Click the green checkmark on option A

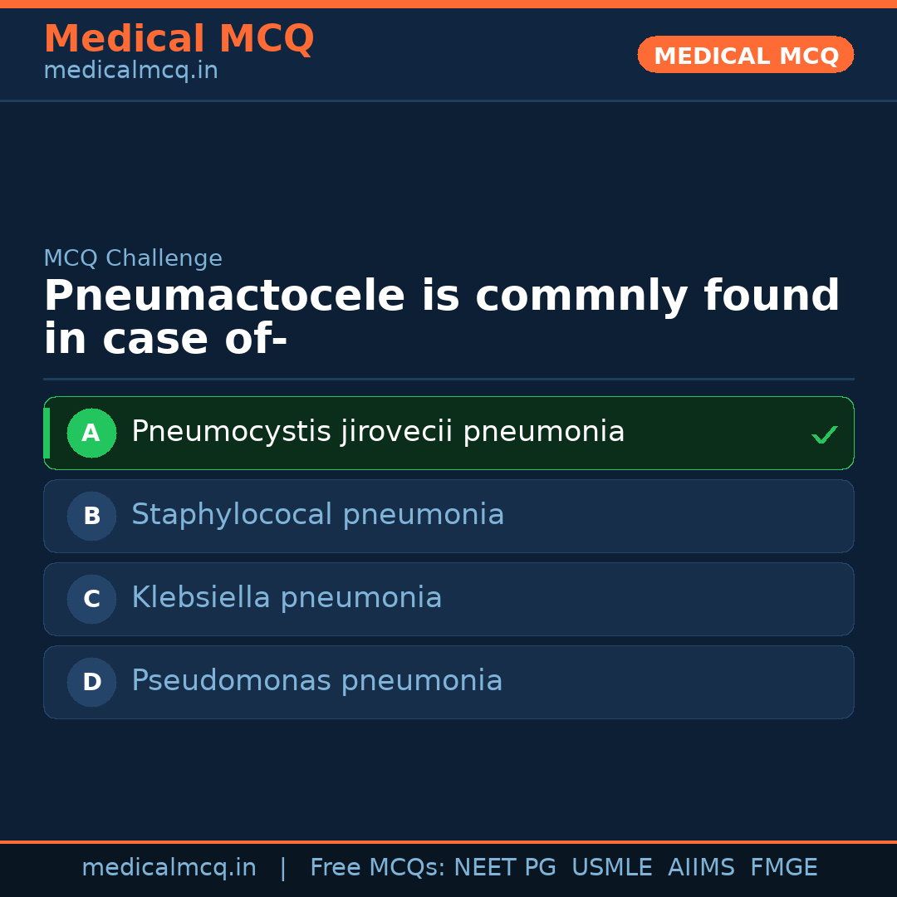(x=824, y=434)
